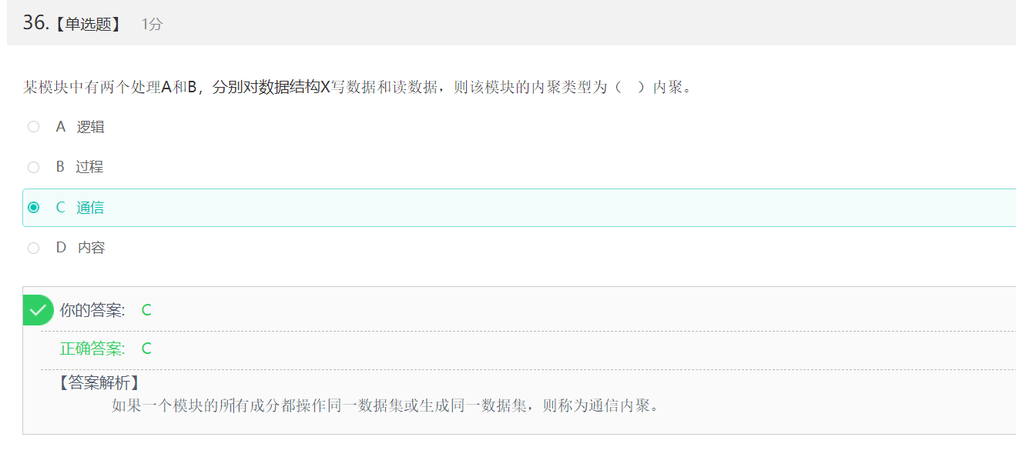This screenshot has height=467, width=1016.
Task: Click the option text 内容
Action: 91,248
